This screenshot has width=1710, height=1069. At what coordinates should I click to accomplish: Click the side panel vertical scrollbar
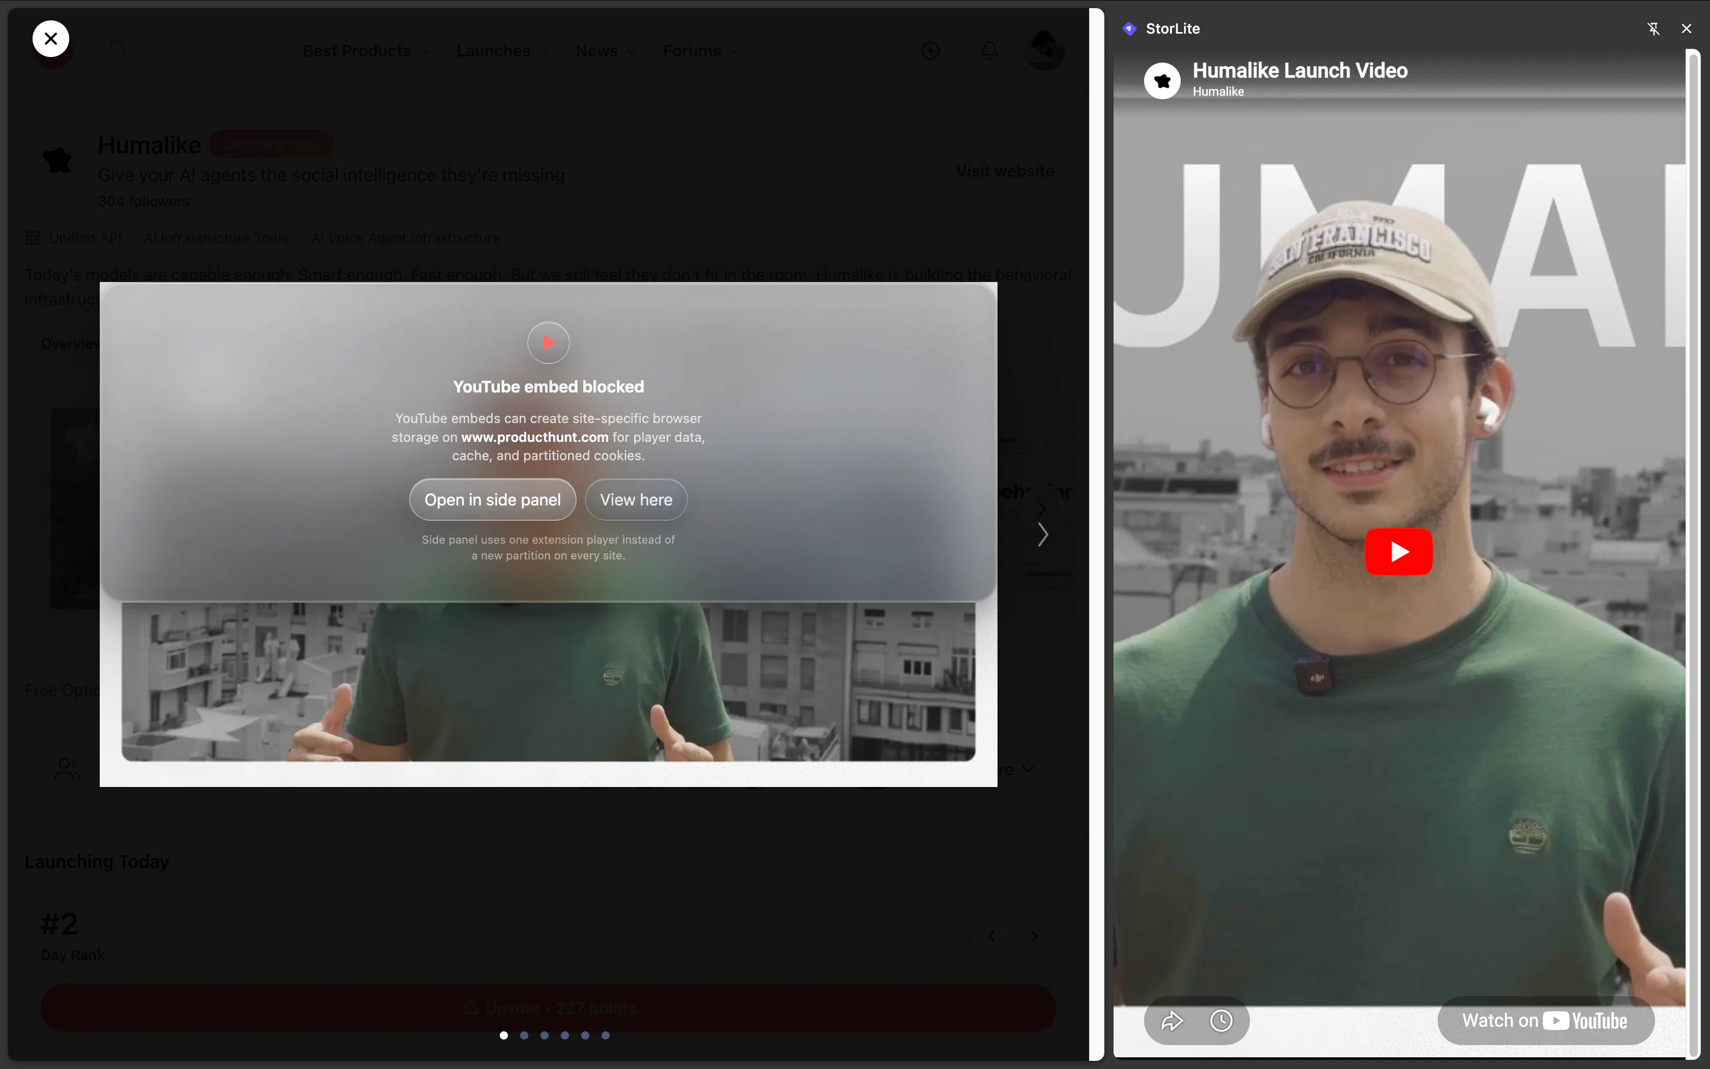tap(1693, 554)
